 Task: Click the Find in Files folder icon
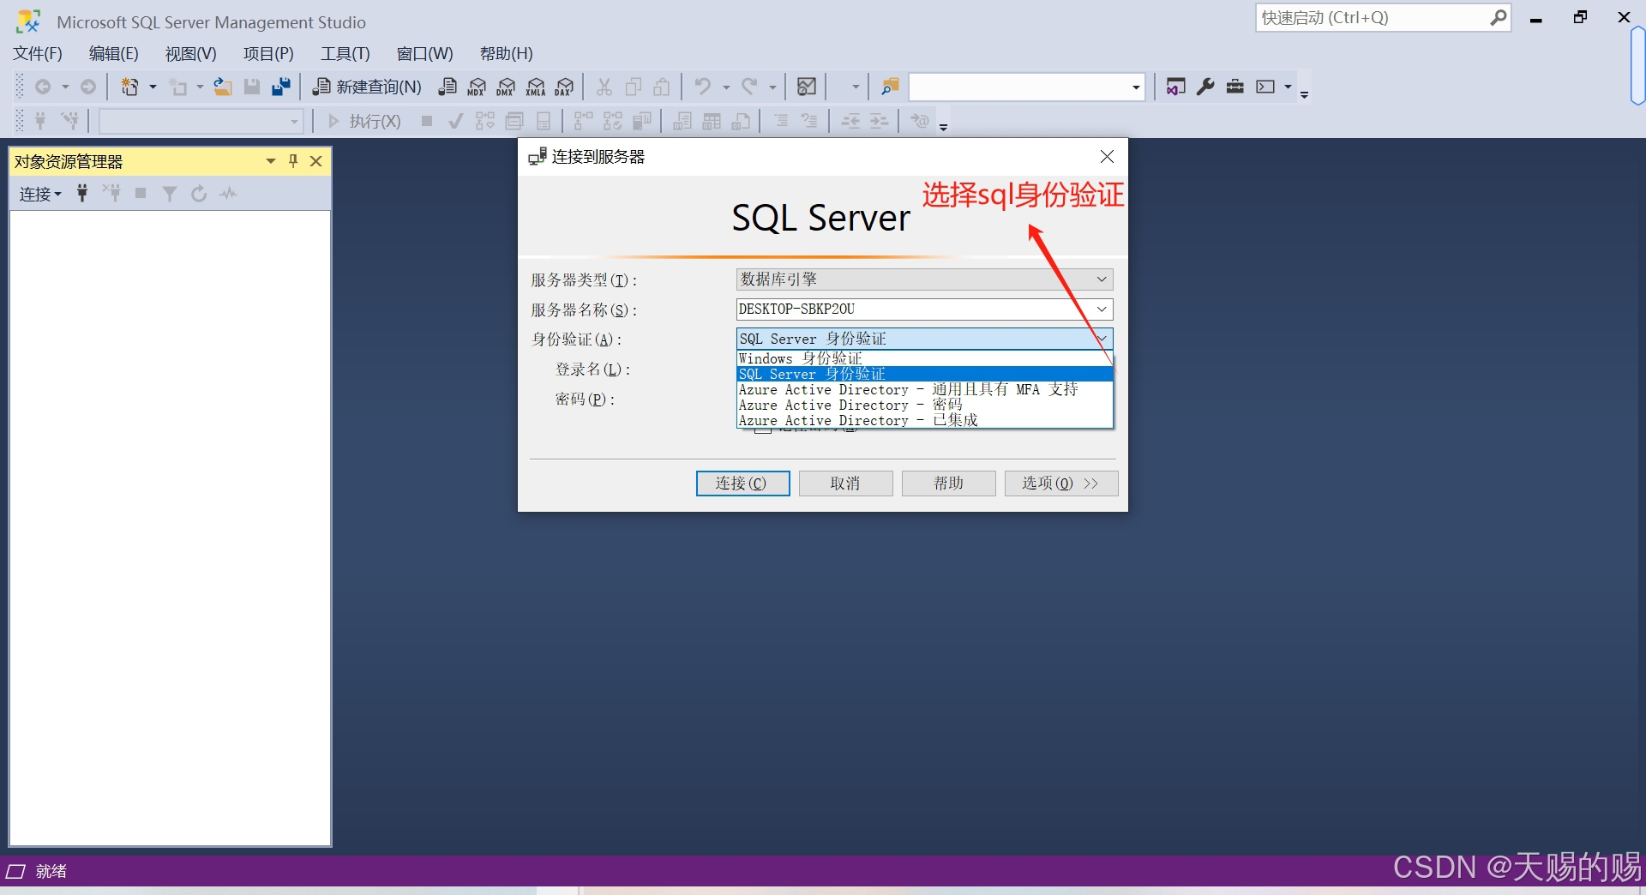[x=890, y=87]
